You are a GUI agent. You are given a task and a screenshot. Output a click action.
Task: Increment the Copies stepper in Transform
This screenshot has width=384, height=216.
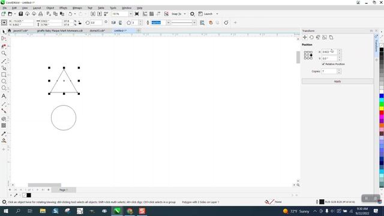click(x=339, y=70)
